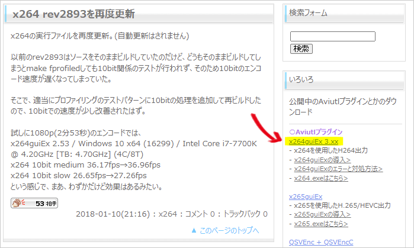Open the x264 category link in post footer
Screen dimensions: 414x248
pos(168,214)
